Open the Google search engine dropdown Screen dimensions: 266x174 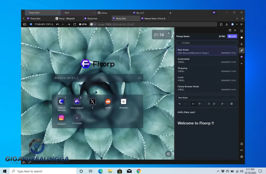(93, 24)
